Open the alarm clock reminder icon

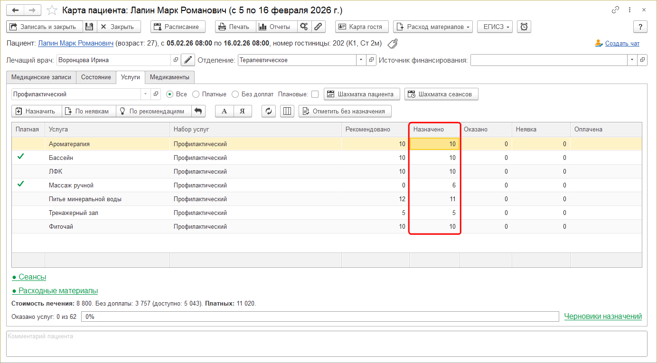(x=524, y=27)
